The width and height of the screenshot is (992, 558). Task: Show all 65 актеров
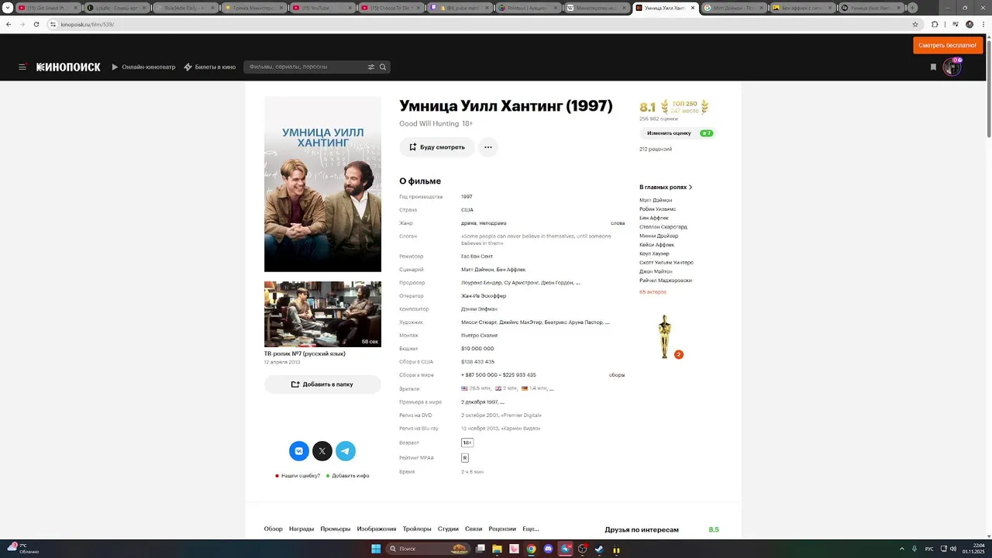click(653, 292)
